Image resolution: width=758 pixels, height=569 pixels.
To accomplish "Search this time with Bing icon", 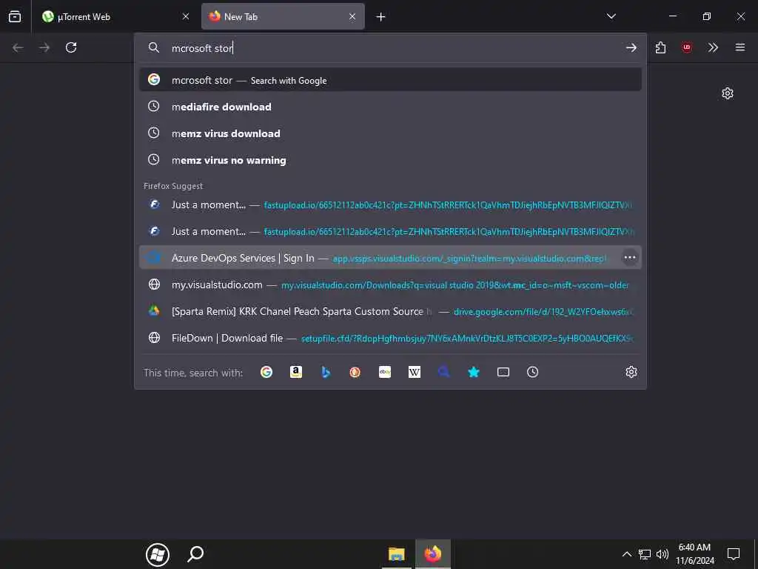I will pyautogui.click(x=326, y=372).
